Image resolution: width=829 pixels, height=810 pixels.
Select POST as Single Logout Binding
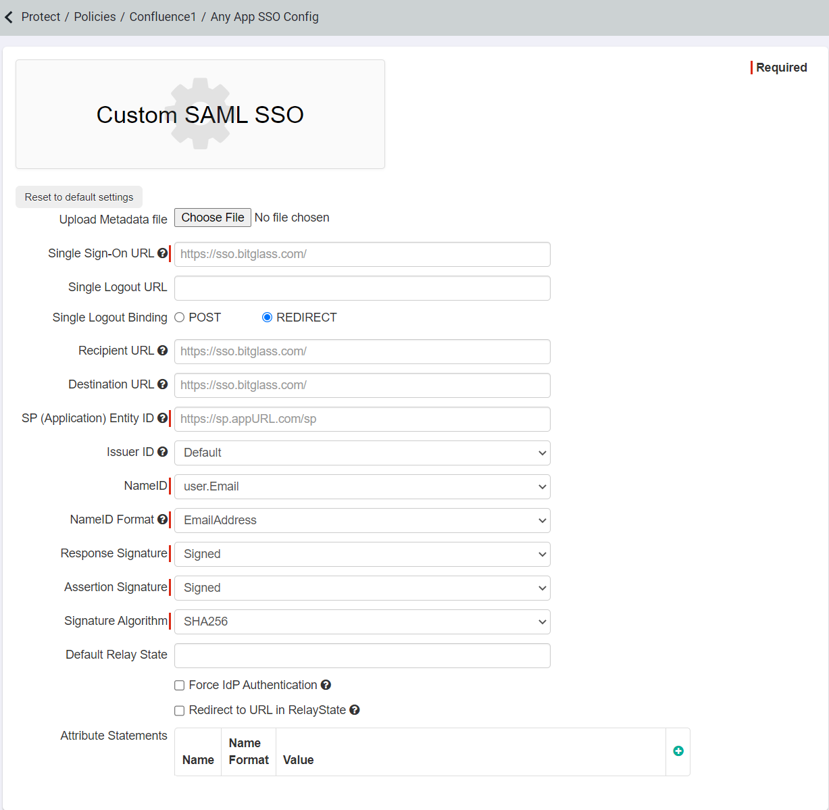pyautogui.click(x=179, y=317)
